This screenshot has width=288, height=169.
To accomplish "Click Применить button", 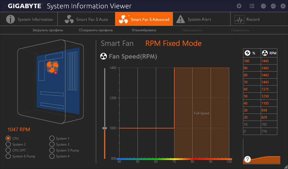I will point(240,30).
